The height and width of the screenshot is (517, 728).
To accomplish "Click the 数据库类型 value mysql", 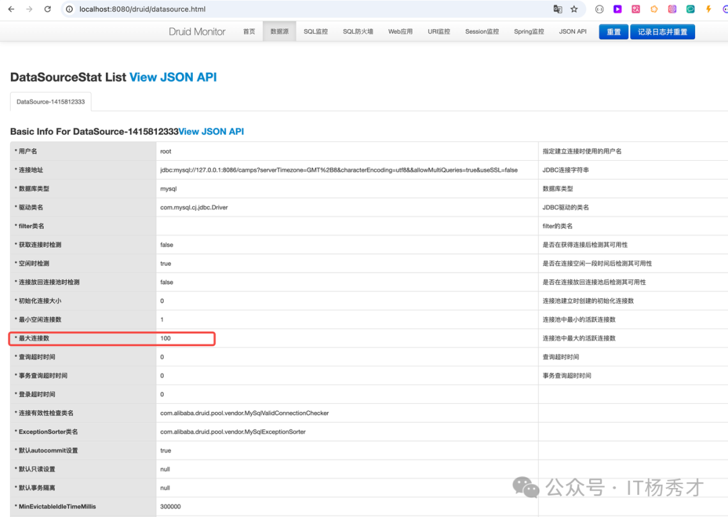I will (x=169, y=188).
